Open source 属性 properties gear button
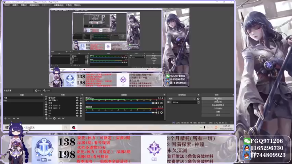This screenshot has width=292, height=164. [38, 90]
